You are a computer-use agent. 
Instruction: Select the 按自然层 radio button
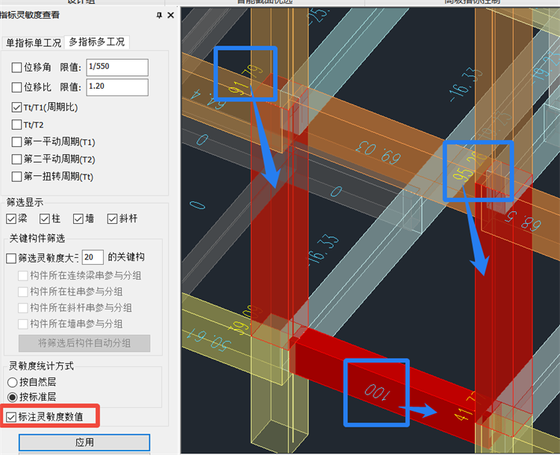pyautogui.click(x=13, y=382)
